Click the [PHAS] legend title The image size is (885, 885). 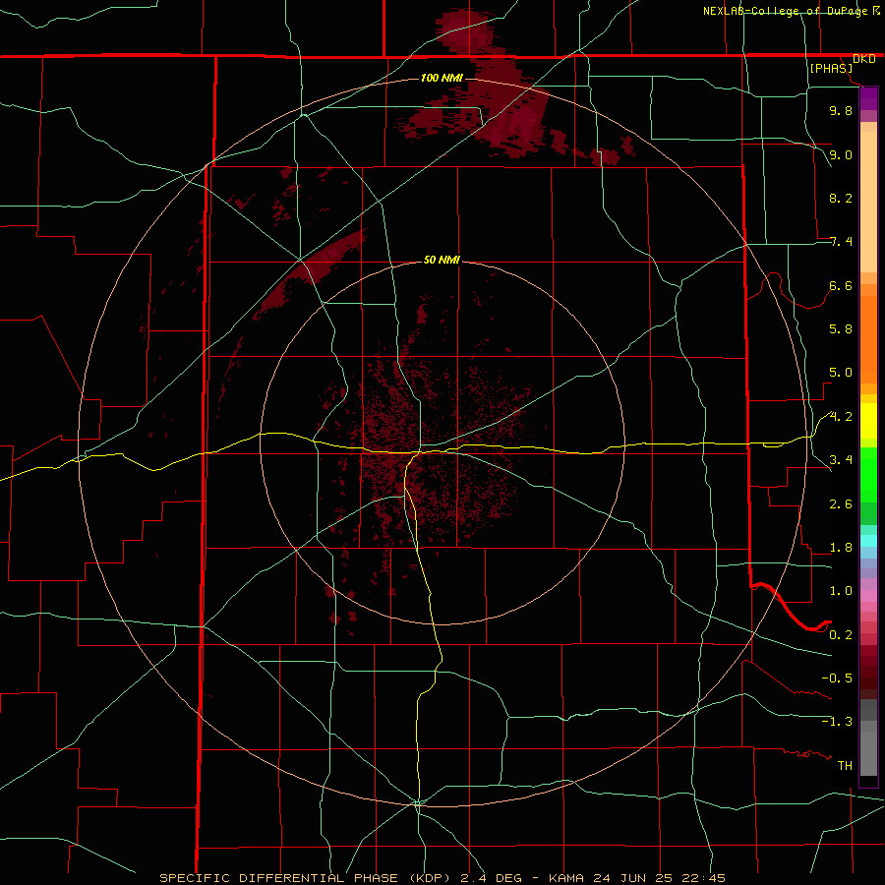(x=831, y=69)
